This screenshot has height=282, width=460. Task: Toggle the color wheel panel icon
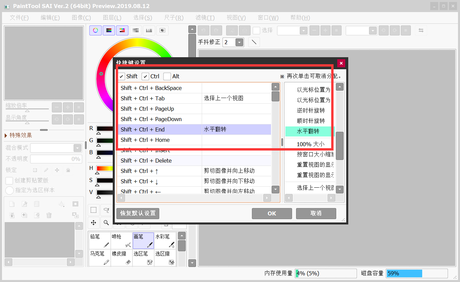pyautogui.click(x=95, y=30)
